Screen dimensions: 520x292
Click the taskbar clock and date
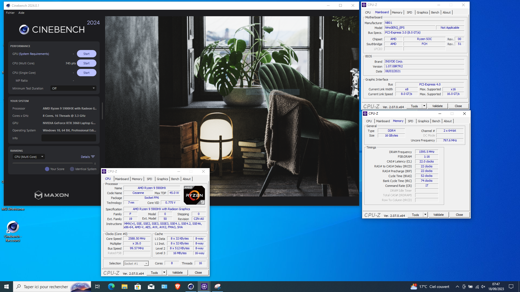pyautogui.click(x=496, y=287)
